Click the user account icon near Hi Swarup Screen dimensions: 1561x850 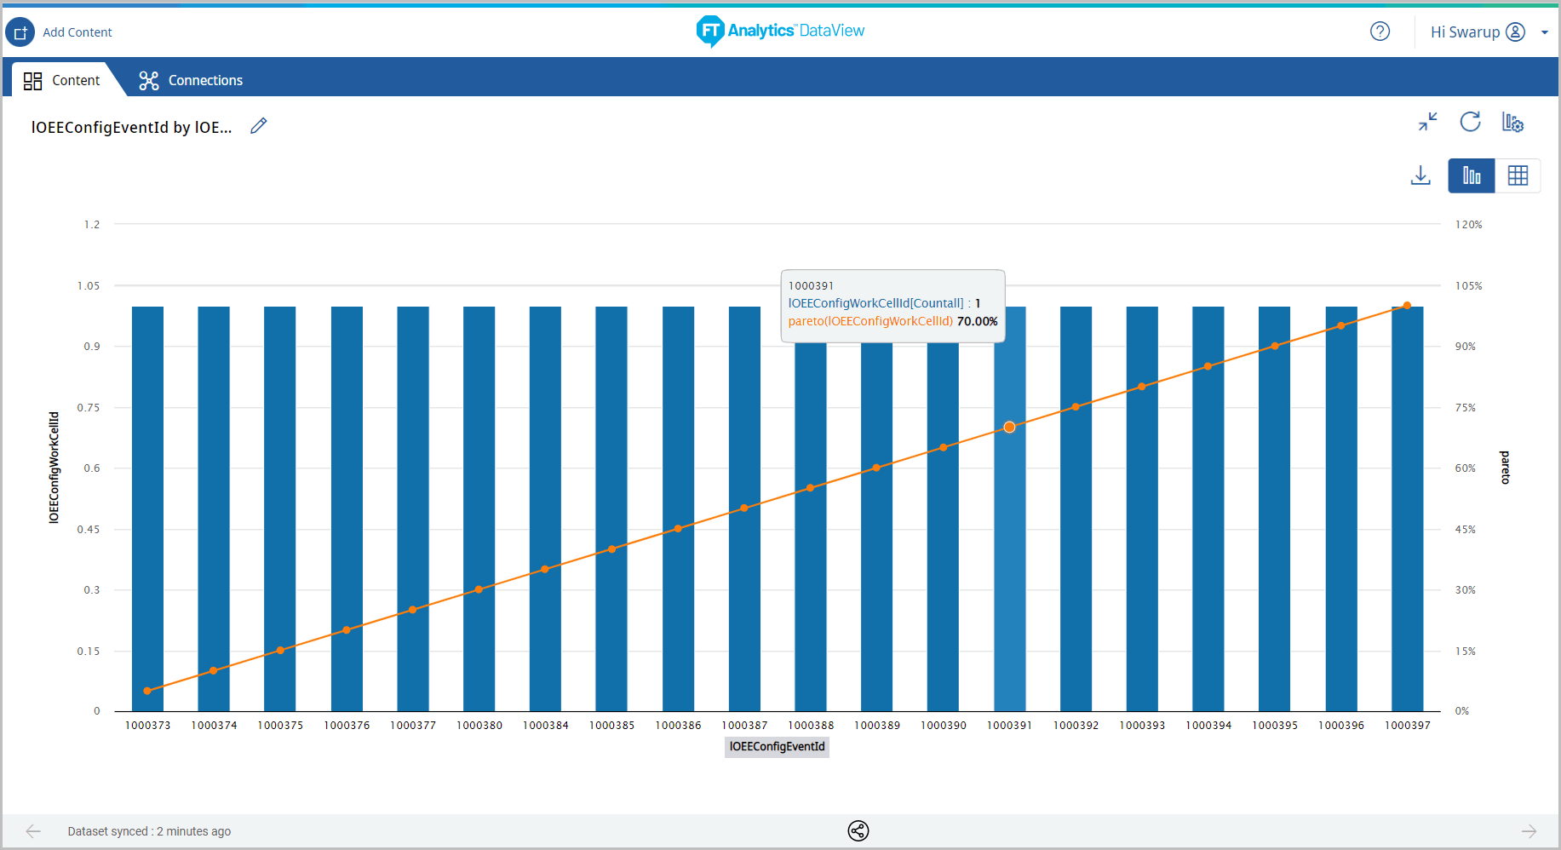(1517, 32)
